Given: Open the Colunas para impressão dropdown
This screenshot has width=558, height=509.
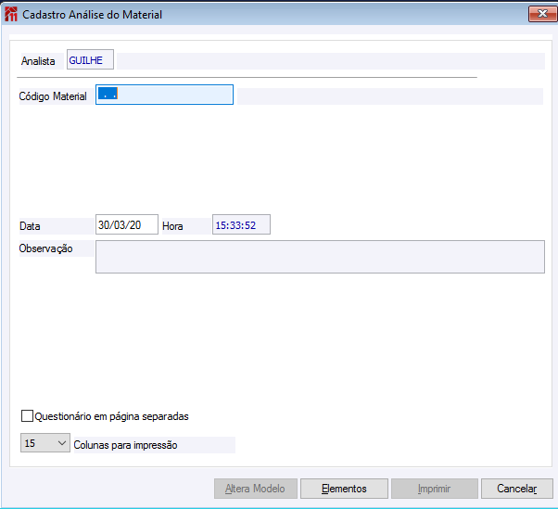Looking at the screenshot, I should (x=45, y=443).
